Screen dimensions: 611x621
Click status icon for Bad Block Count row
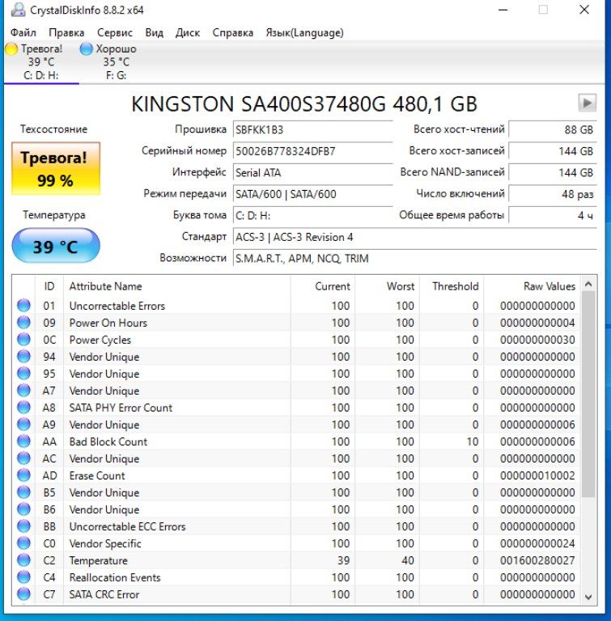(x=23, y=441)
